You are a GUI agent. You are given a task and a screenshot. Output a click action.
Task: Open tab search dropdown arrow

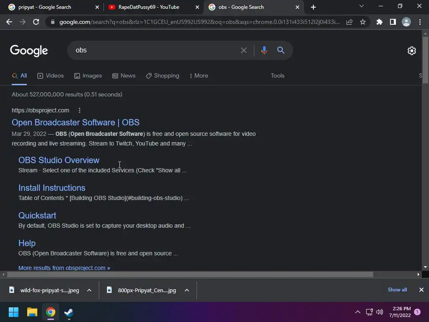(x=362, y=6)
